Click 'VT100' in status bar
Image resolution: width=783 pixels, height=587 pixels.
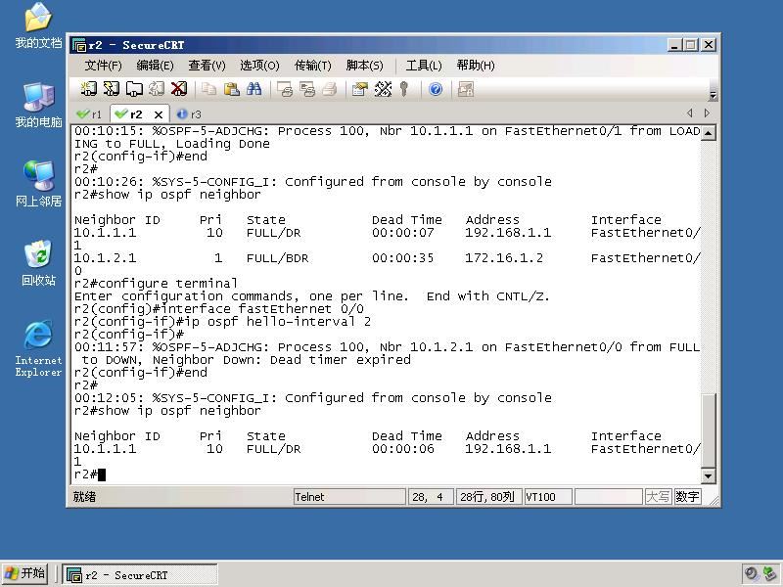[548, 497]
